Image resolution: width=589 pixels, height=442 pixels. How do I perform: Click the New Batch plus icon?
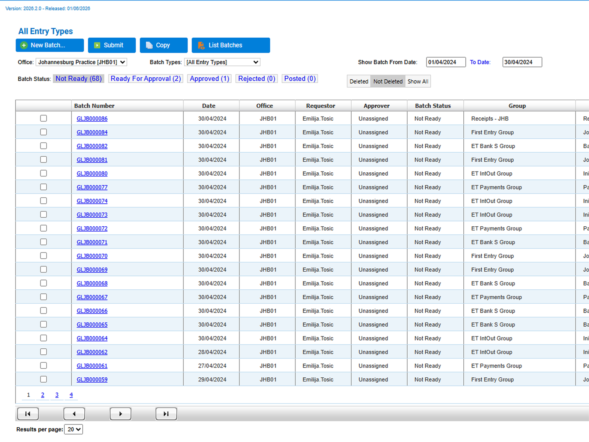coord(24,45)
